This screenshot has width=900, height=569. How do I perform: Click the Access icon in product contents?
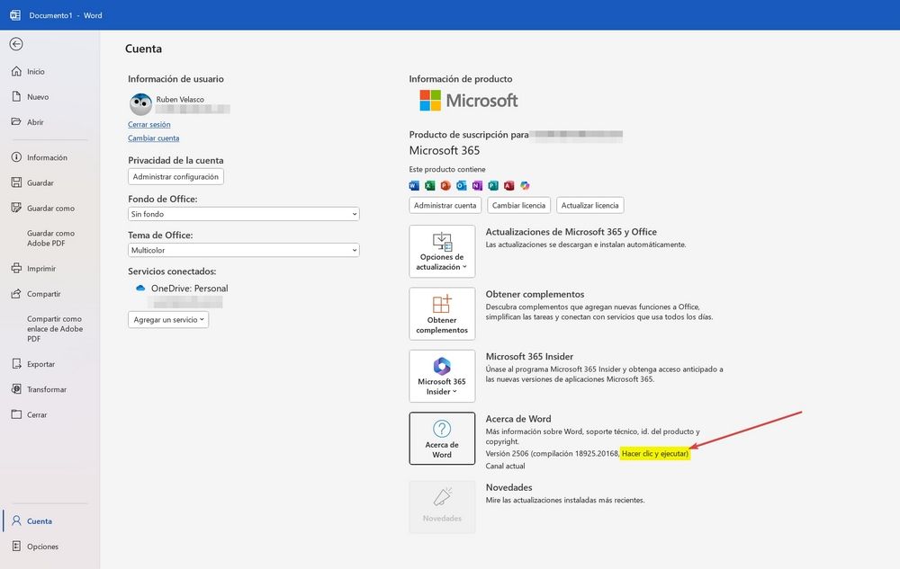click(x=508, y=185)
